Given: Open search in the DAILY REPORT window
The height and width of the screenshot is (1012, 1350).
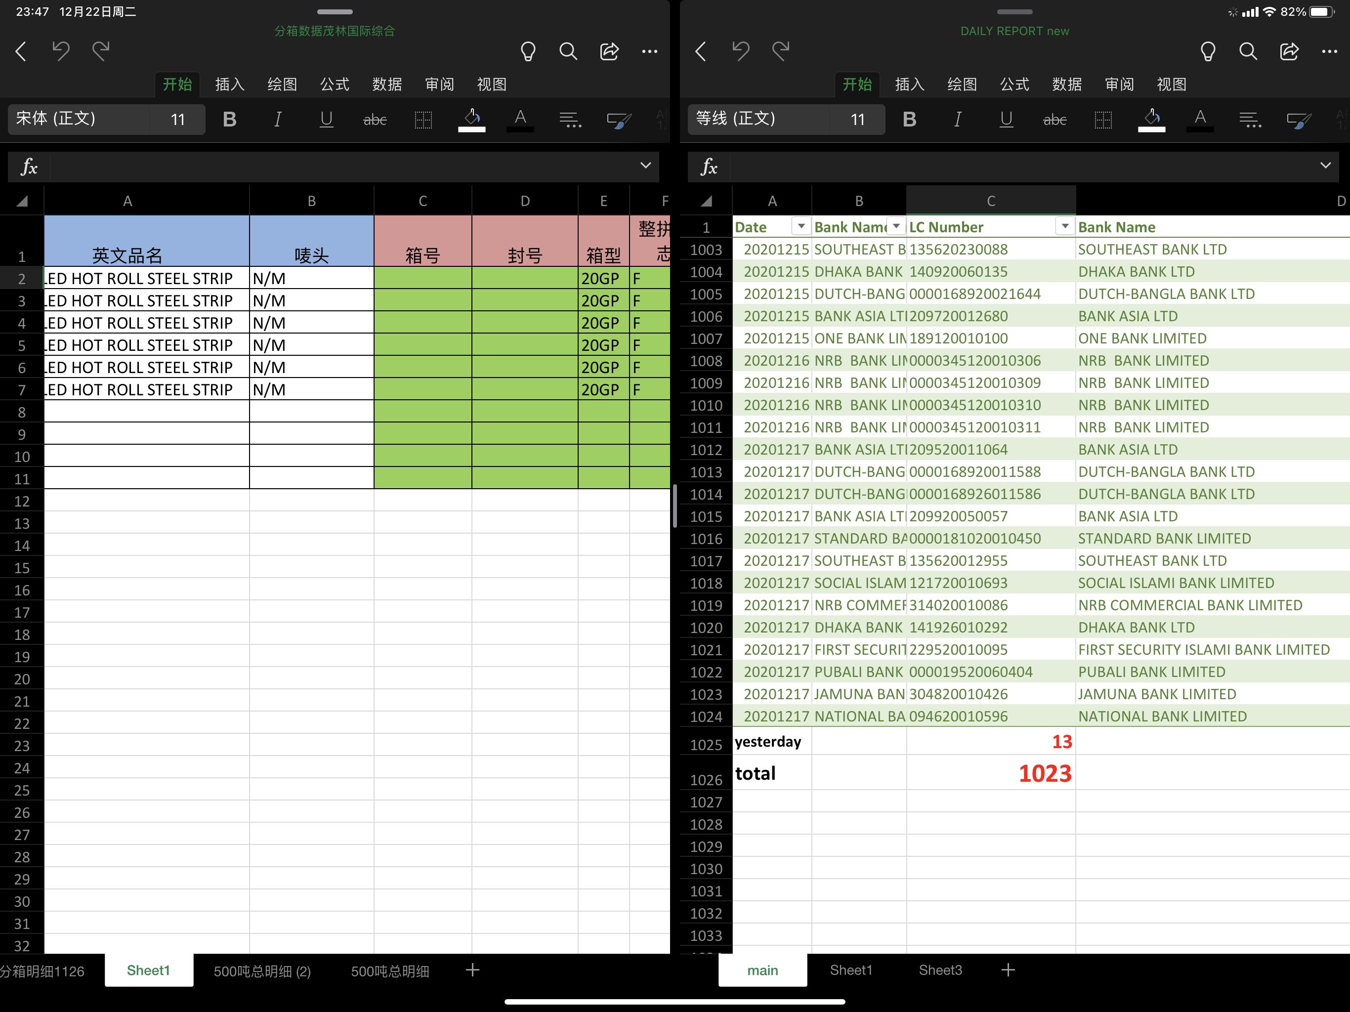Looking at the screenshot, I should pos(1248,51).
